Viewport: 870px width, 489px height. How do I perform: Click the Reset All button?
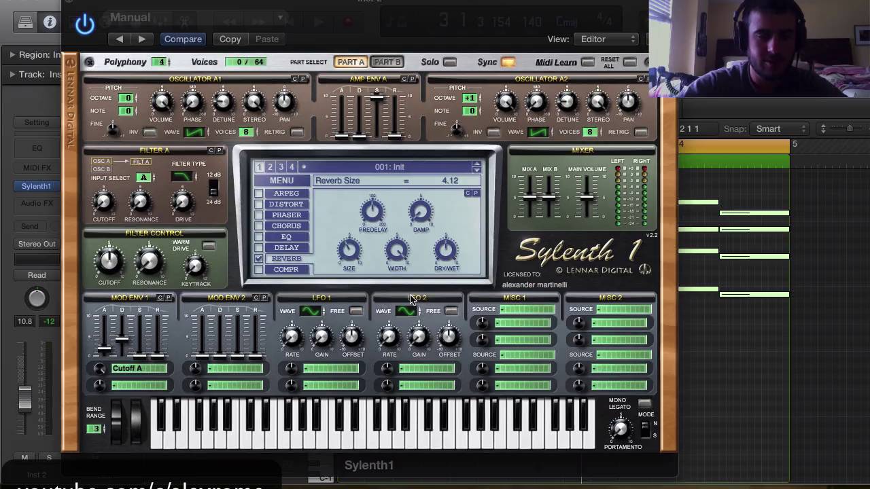click(630, 62)
